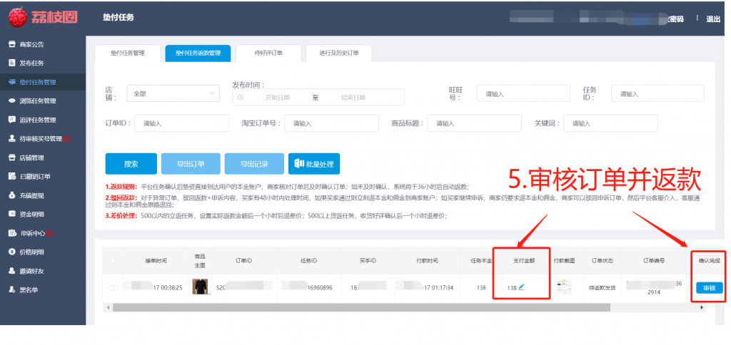Click the pencil edit icon next to 138
Viewport: 731px width, 345px height.
(x=521, y=287)
